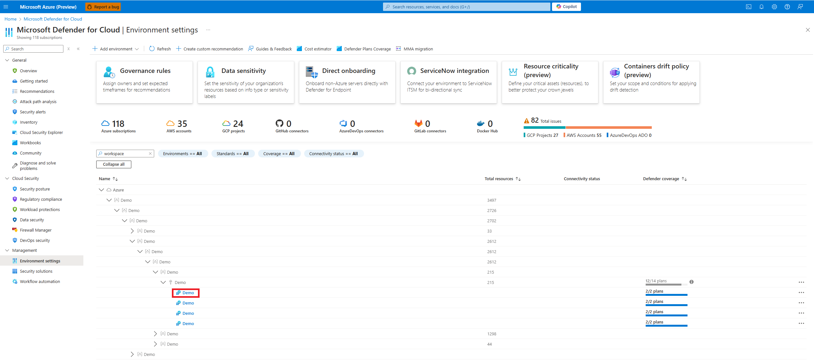Click the Environments == All filter
The image size is (814, 362).
pyautogui.click(x=182, y=154)
